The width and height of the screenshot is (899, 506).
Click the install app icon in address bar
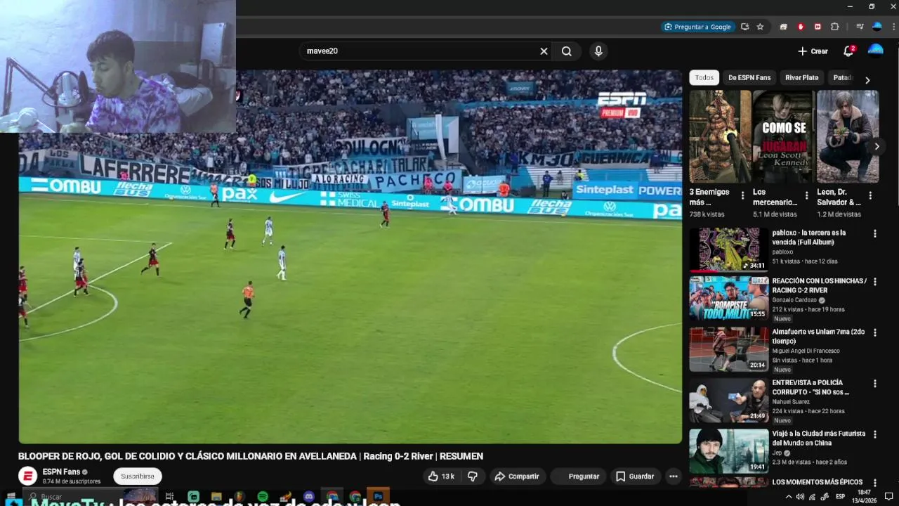pos(744,27)
